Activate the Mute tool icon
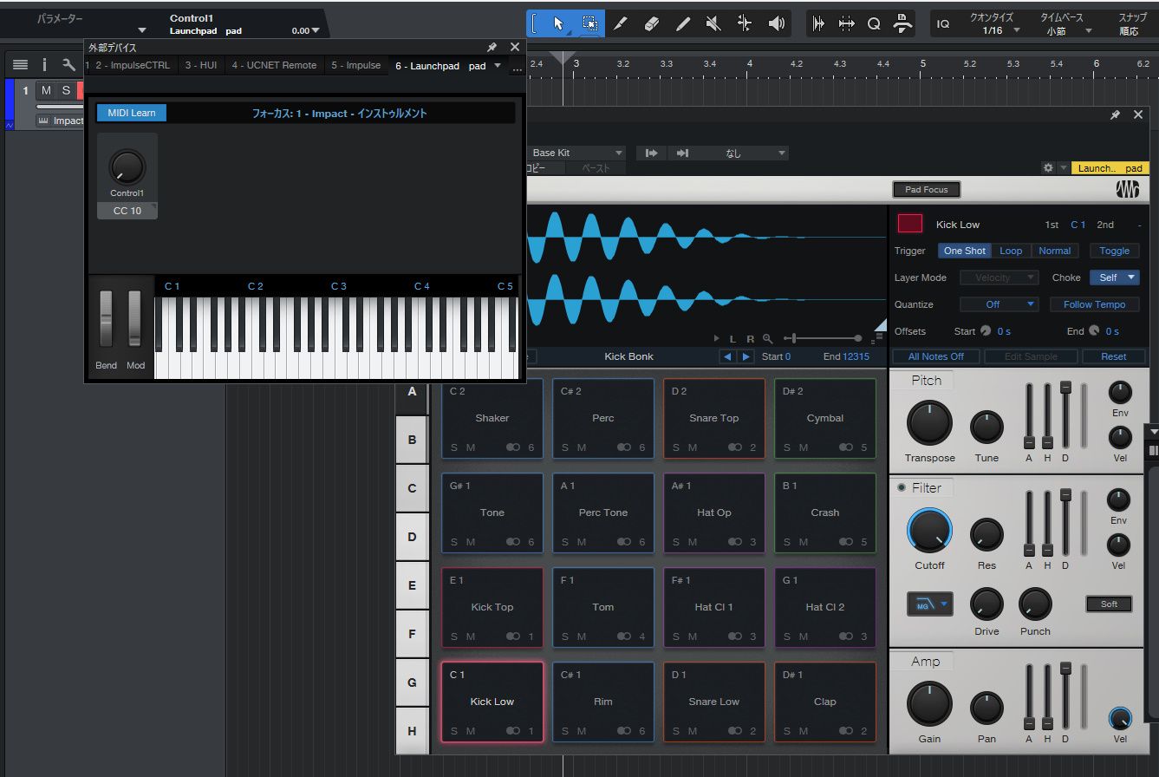Viewport: 1159px width, 777px height. coord(713,24)
